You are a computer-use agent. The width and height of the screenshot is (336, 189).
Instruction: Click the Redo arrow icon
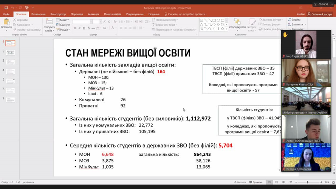(20, 8)
